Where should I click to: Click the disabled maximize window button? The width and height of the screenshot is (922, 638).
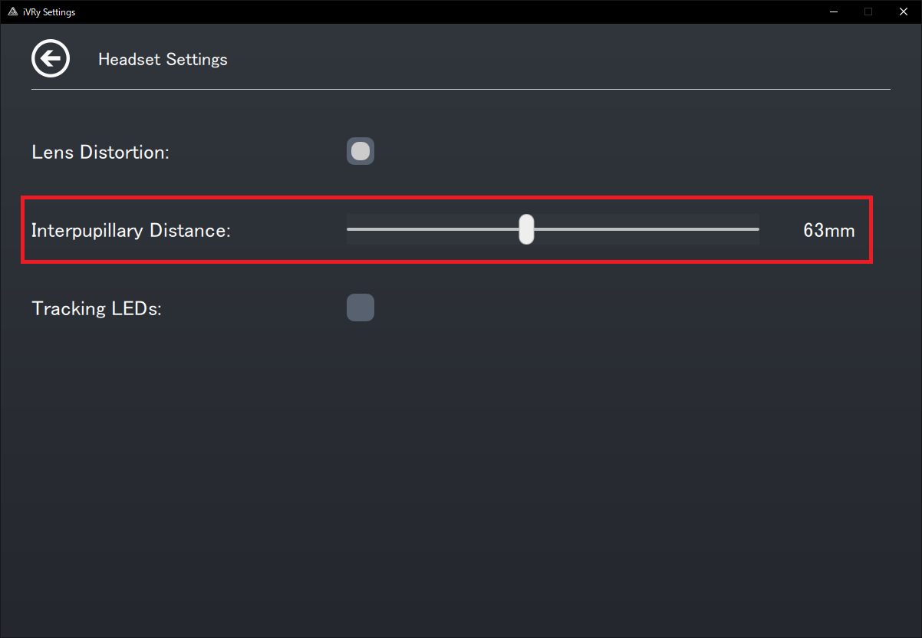click(868, 12)
